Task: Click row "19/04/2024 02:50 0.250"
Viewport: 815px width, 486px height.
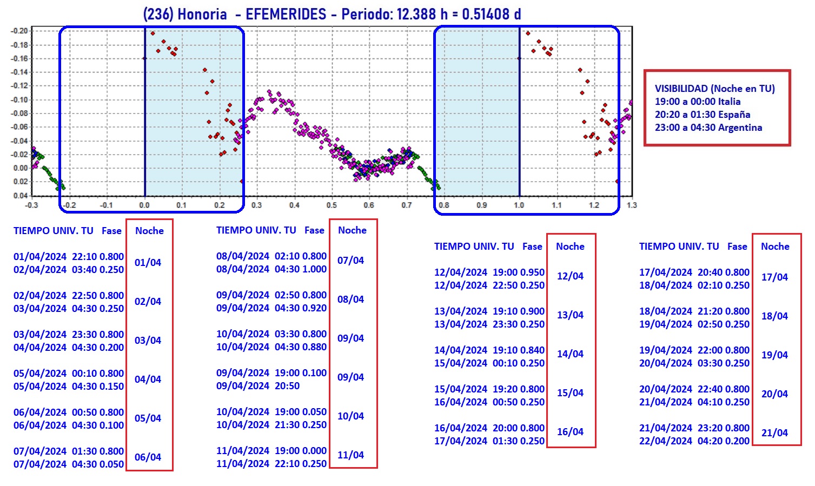Action: 694,324
